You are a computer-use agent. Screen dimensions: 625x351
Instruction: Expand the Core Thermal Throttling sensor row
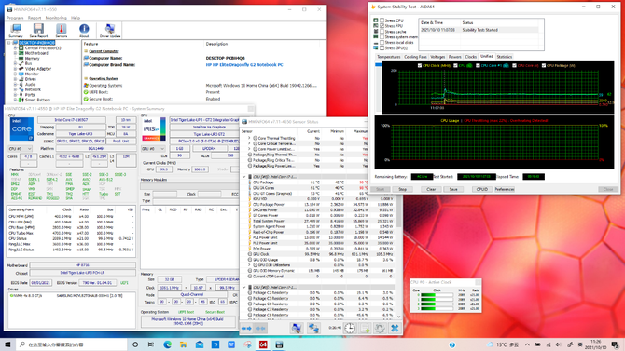tap(249, 138)
